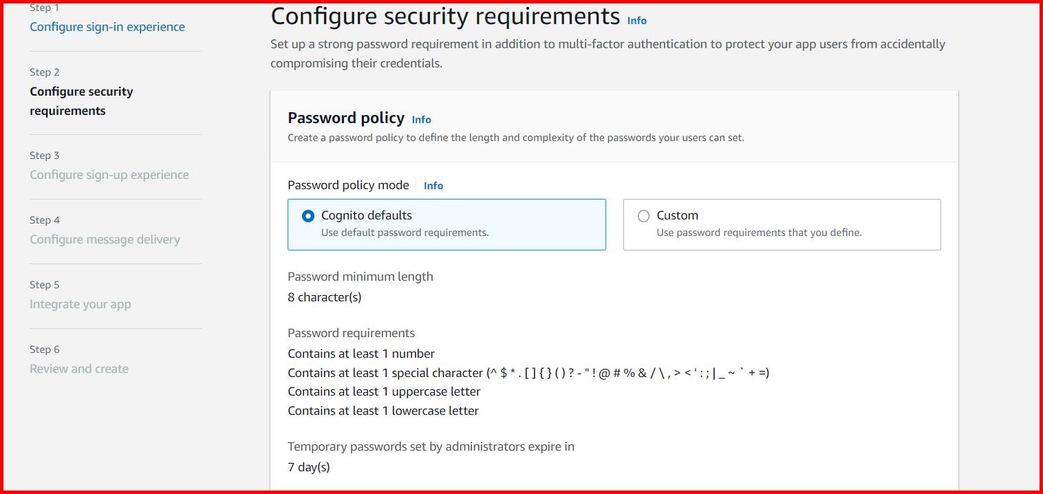Click the Cognito defaults option card
1043x494 pixels.
coord(447,224)
